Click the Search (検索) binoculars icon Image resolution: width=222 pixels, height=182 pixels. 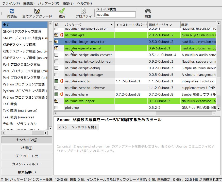[148, 11]
